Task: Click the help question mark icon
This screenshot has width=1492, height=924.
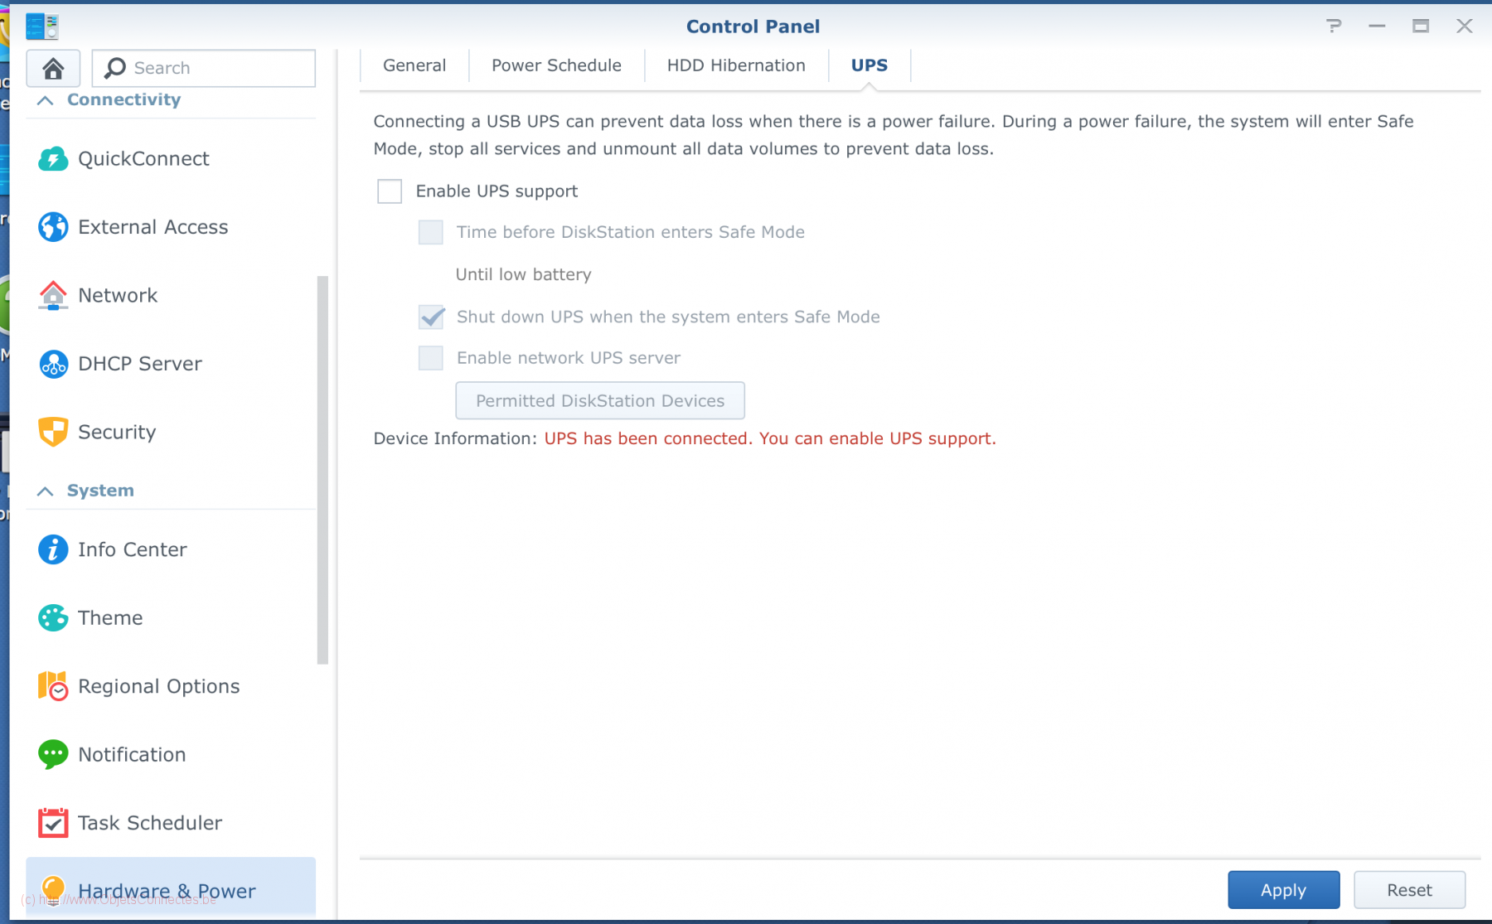Action: [1334, 27]
